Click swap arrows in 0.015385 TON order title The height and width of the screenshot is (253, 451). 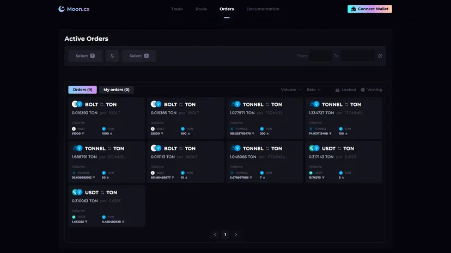pos(181,104)
